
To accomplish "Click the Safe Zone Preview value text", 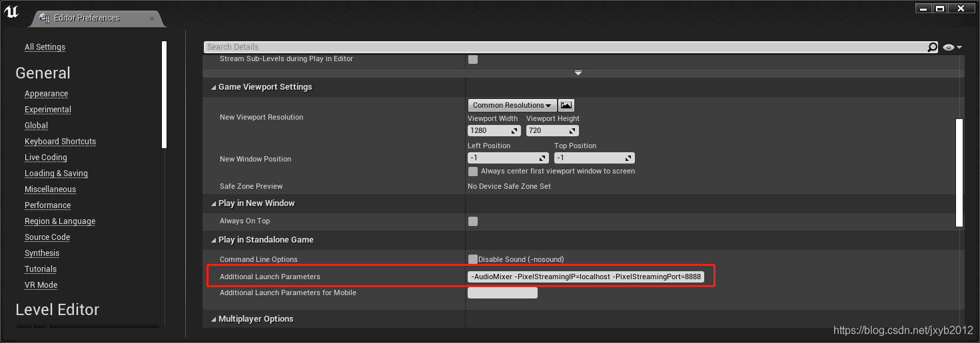I will point(509,187).
